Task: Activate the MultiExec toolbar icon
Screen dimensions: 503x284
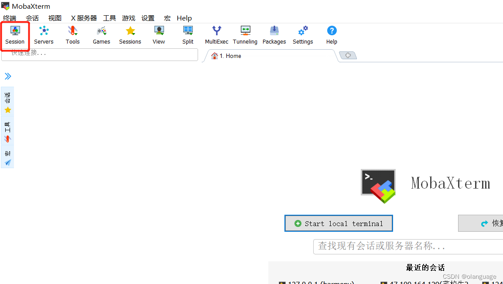Action: 216,36
